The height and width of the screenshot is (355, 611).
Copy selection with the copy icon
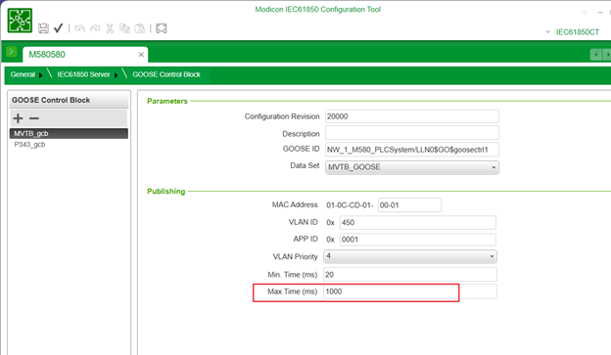(x=124, y=28)
